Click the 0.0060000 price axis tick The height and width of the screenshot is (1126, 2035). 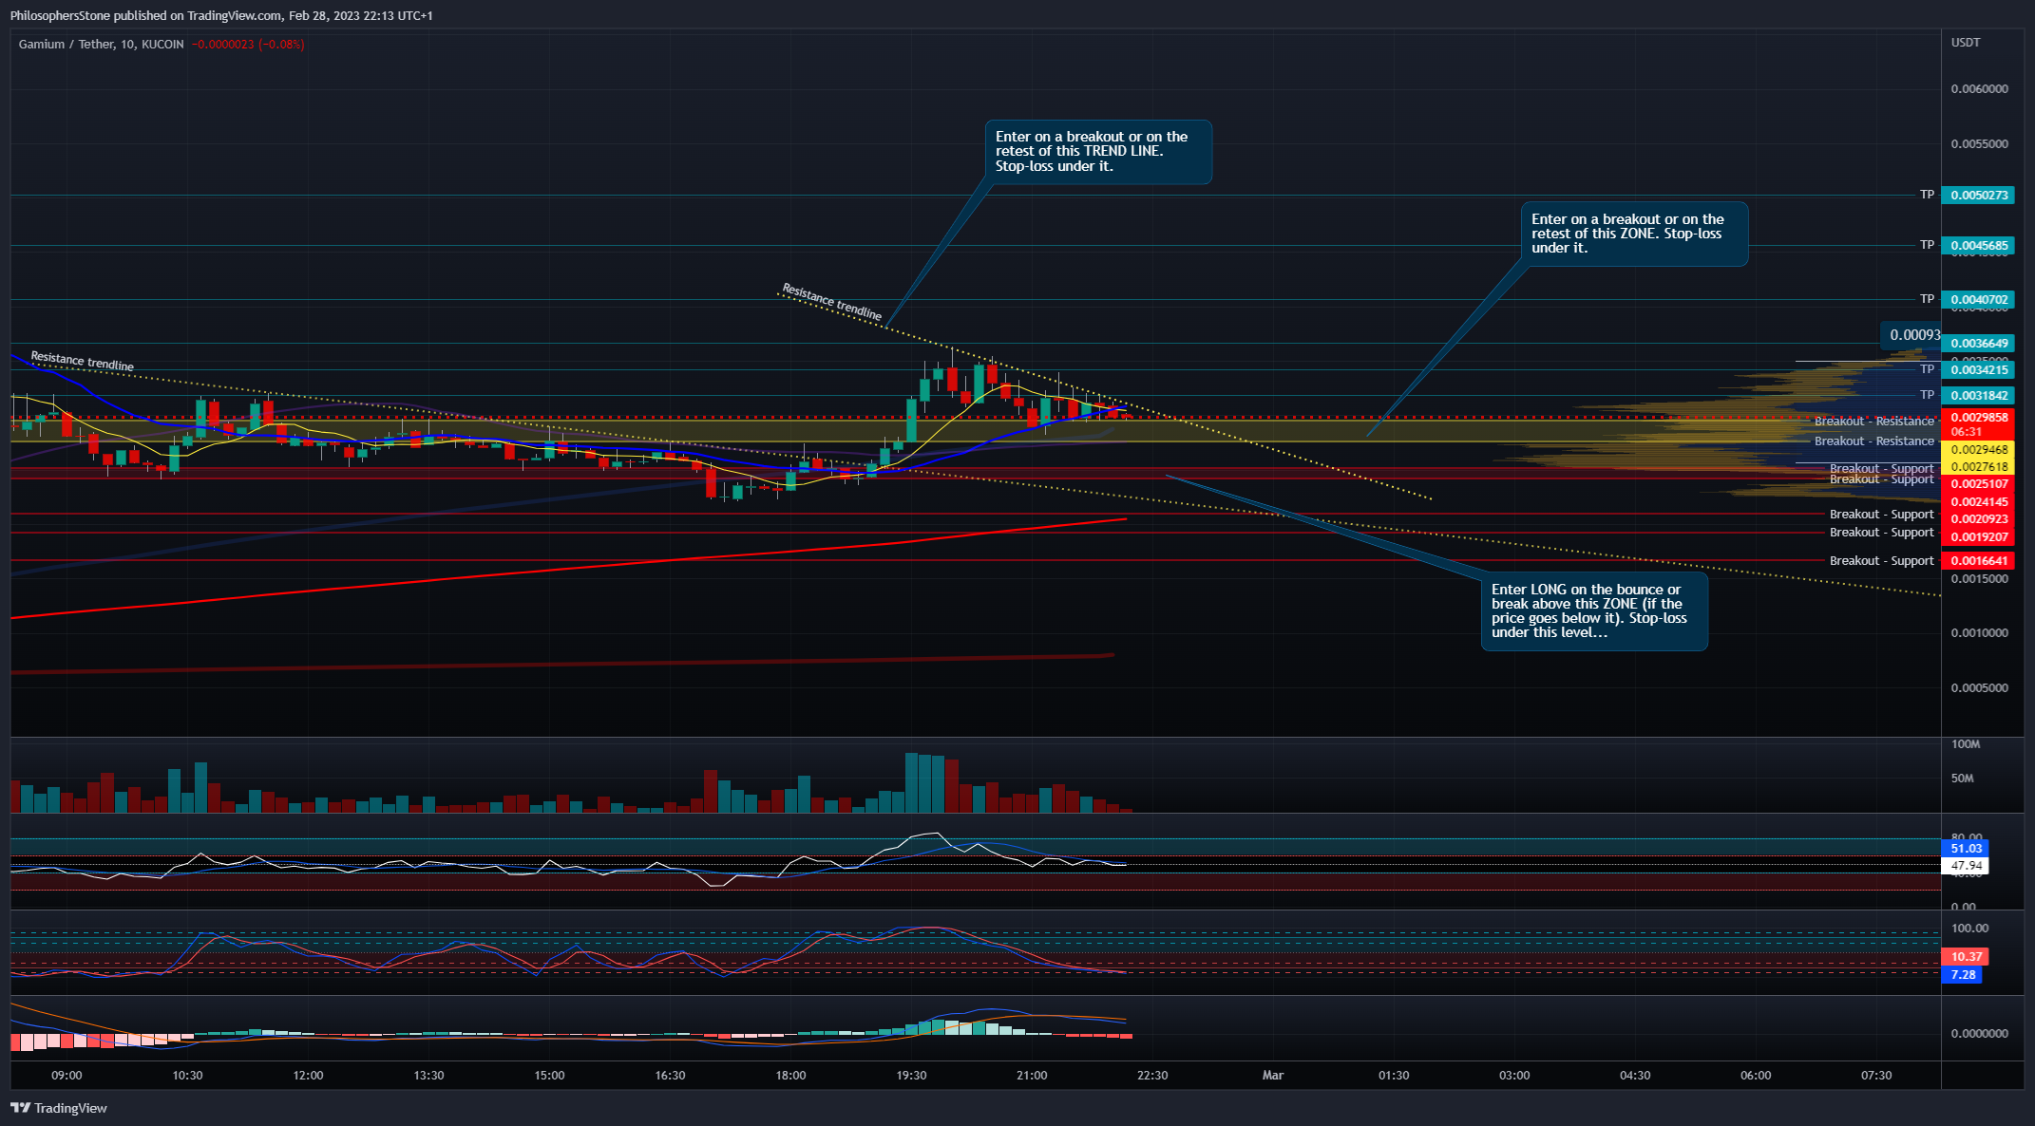[1979, 89]
